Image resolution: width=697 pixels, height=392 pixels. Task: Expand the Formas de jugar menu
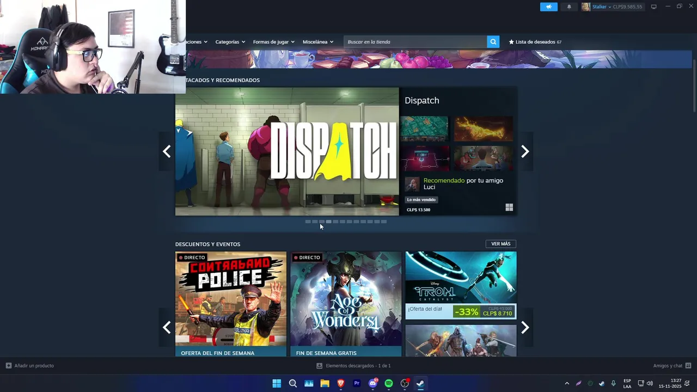[273, 42]
